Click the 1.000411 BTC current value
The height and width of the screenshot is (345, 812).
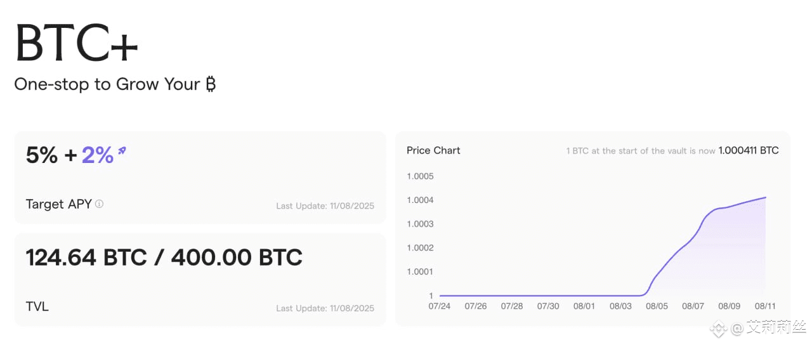pos(749,150)
